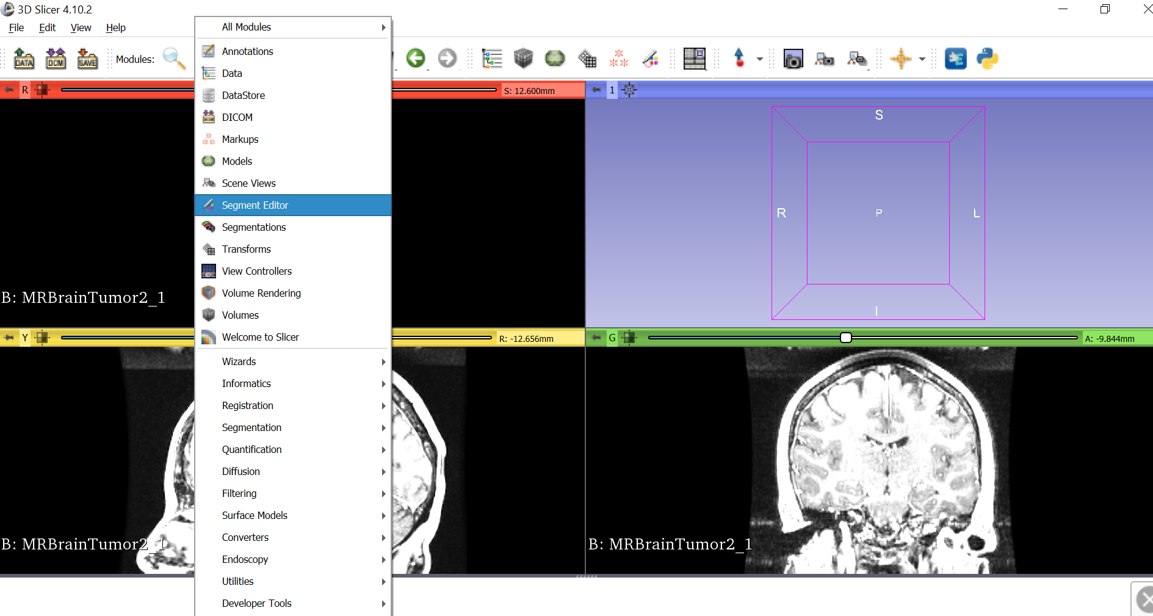Launch the Extensions Manager
The height and width of the screenshot is (616, 1153).
[x=956, y=59]
